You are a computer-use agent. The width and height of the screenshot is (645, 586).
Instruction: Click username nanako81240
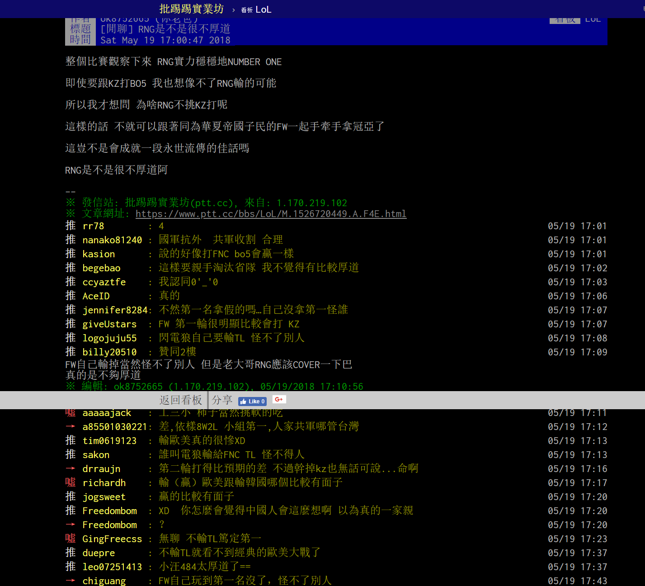click(x=112, y=240)
